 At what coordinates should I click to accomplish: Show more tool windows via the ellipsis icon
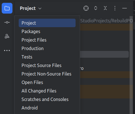[x=7, y=51]
